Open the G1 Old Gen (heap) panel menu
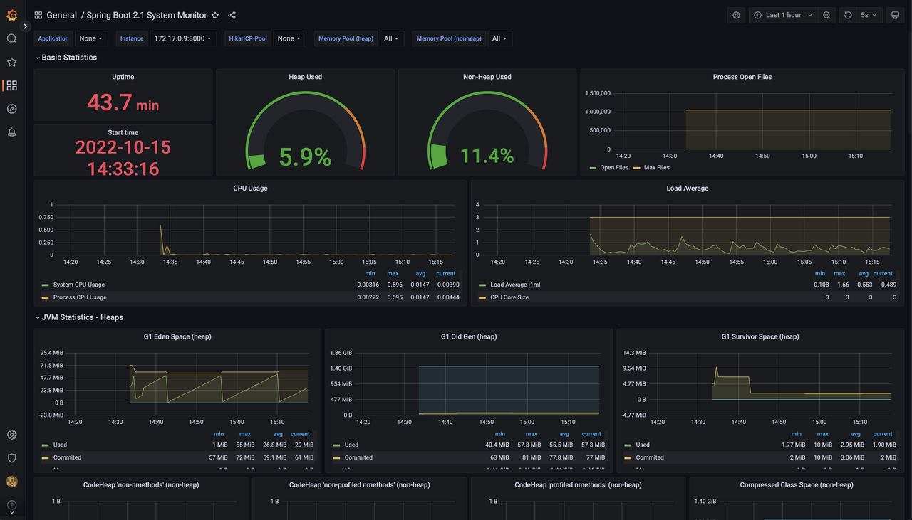This screenshot has width=912, height=520. [469, 336]
